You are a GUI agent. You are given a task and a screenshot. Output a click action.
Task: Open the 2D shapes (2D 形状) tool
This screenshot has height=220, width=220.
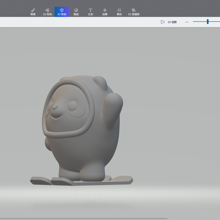point(47,12)
